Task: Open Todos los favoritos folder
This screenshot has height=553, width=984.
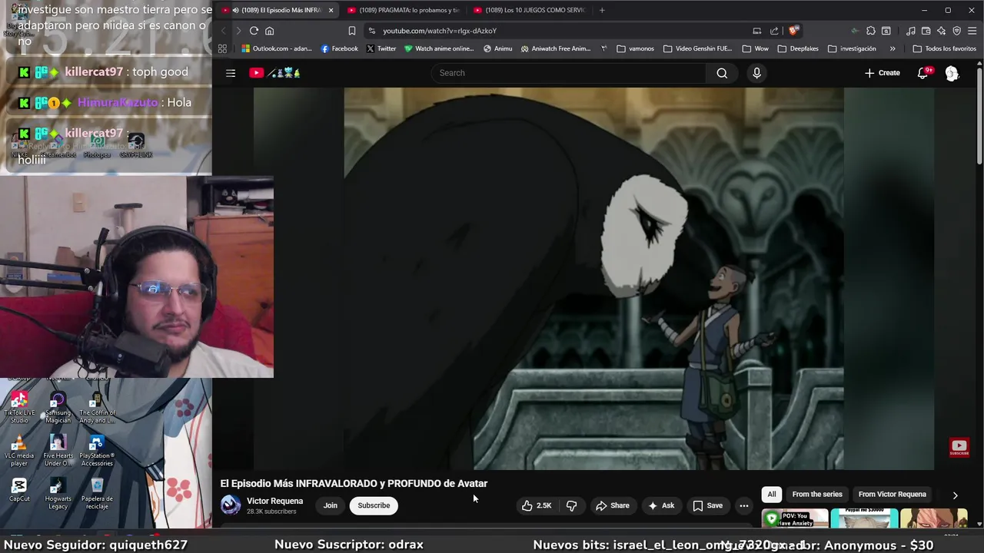Action: pos(945,48)
